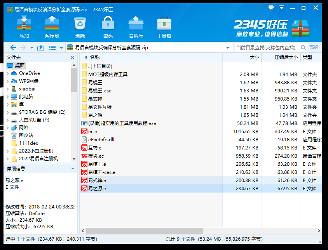Go up one directory level icon
Screen dimensions: 328x250
[41, 48]
